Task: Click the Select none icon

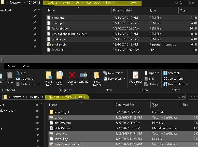Action: point(165,79)
